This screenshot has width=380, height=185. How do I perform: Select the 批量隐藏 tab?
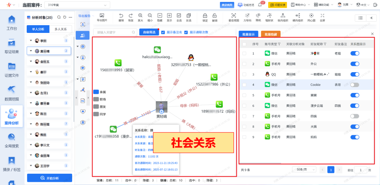[271, 34]
